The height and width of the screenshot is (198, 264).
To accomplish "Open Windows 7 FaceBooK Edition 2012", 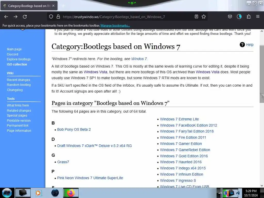I will click(188, 125).
